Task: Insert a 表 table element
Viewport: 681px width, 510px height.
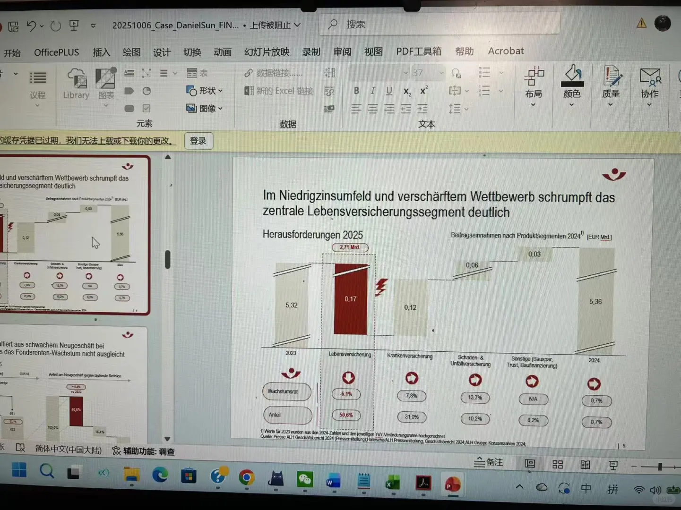Action: point(198,73)
